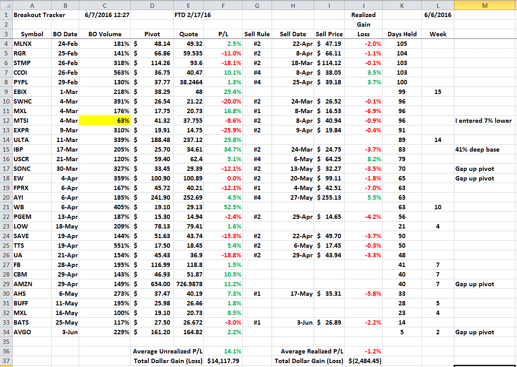517x367 pixels.
Task: Select the ULTA symbol cell
Action: tap(32, 140)
